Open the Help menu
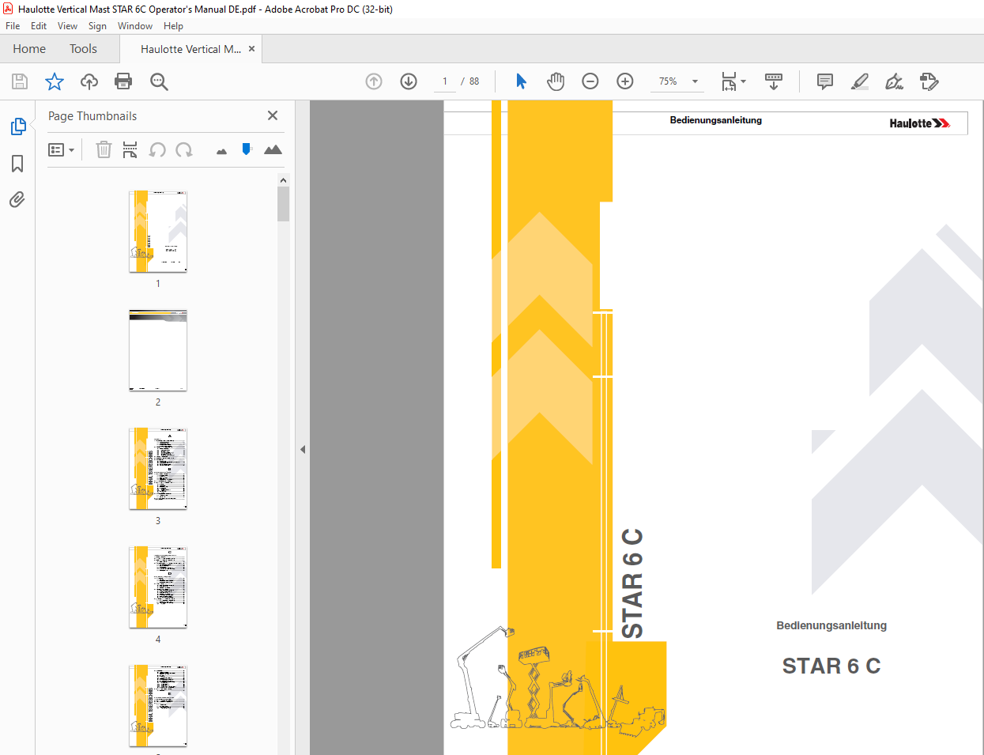The image size is (984, 755). [173, 26]
